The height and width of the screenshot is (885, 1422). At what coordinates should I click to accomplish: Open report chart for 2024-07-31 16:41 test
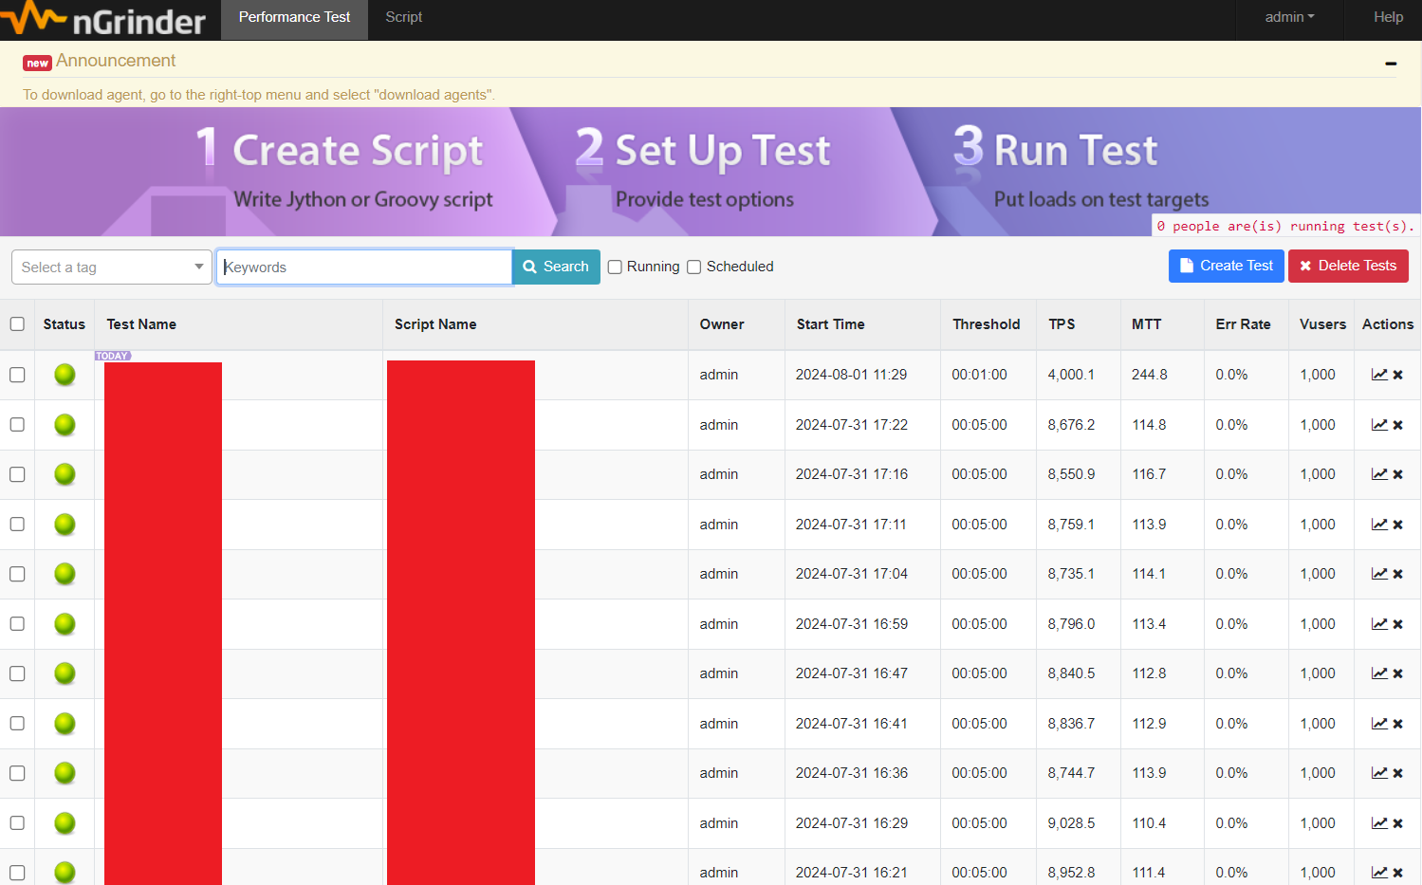tap(1379, 724)
